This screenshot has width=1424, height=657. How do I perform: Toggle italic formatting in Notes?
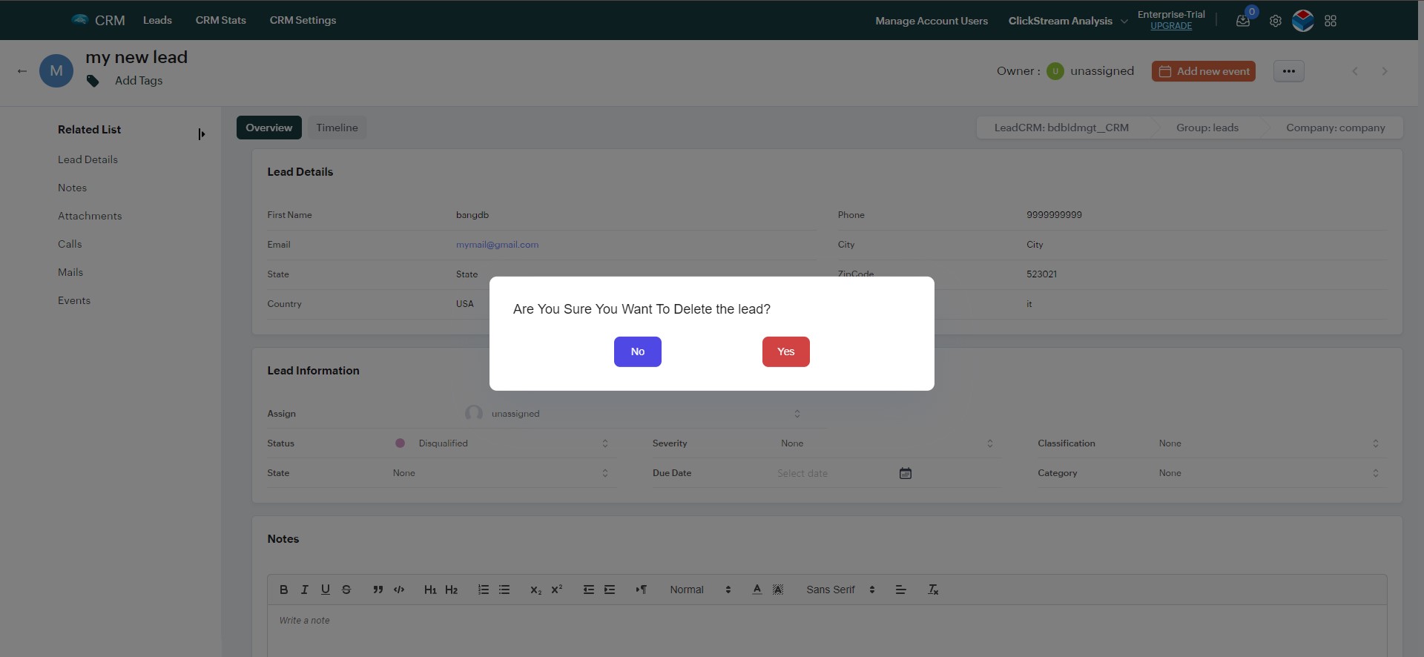click(x=304, y=590)
